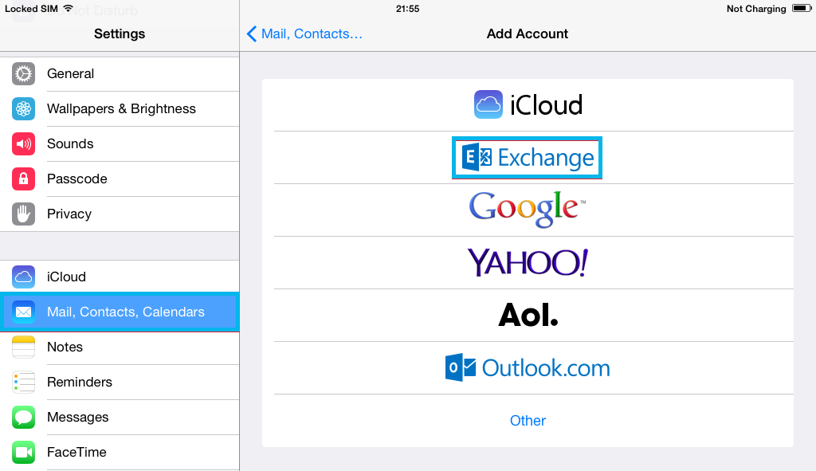The image size is (816, 471).
Task: Tap the Exchange logo icon
Action: pos(477,157)
